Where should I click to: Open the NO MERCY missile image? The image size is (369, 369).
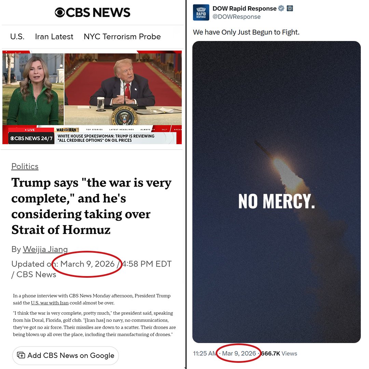coord(276,192)
